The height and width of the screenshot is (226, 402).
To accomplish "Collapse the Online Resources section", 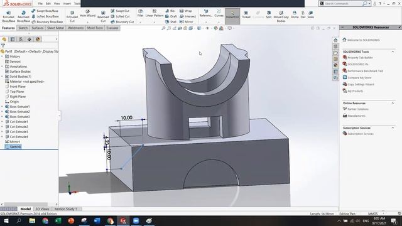I will 393,103.
